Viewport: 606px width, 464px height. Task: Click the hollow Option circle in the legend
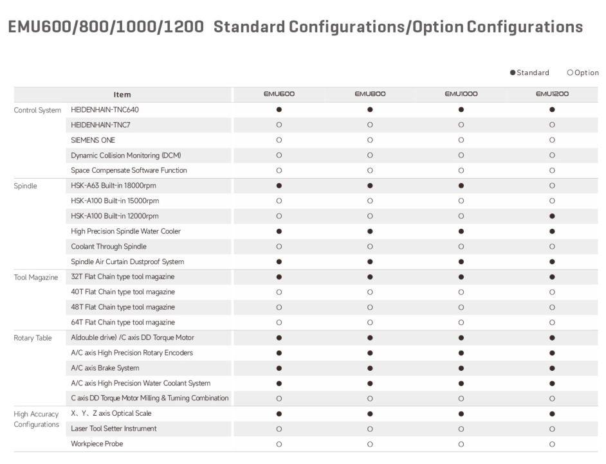570,73
